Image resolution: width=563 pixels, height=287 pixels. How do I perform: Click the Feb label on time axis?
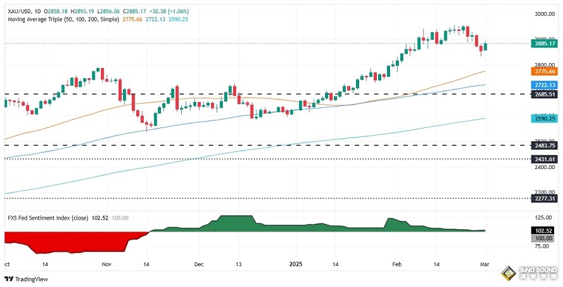click(397, 264)
